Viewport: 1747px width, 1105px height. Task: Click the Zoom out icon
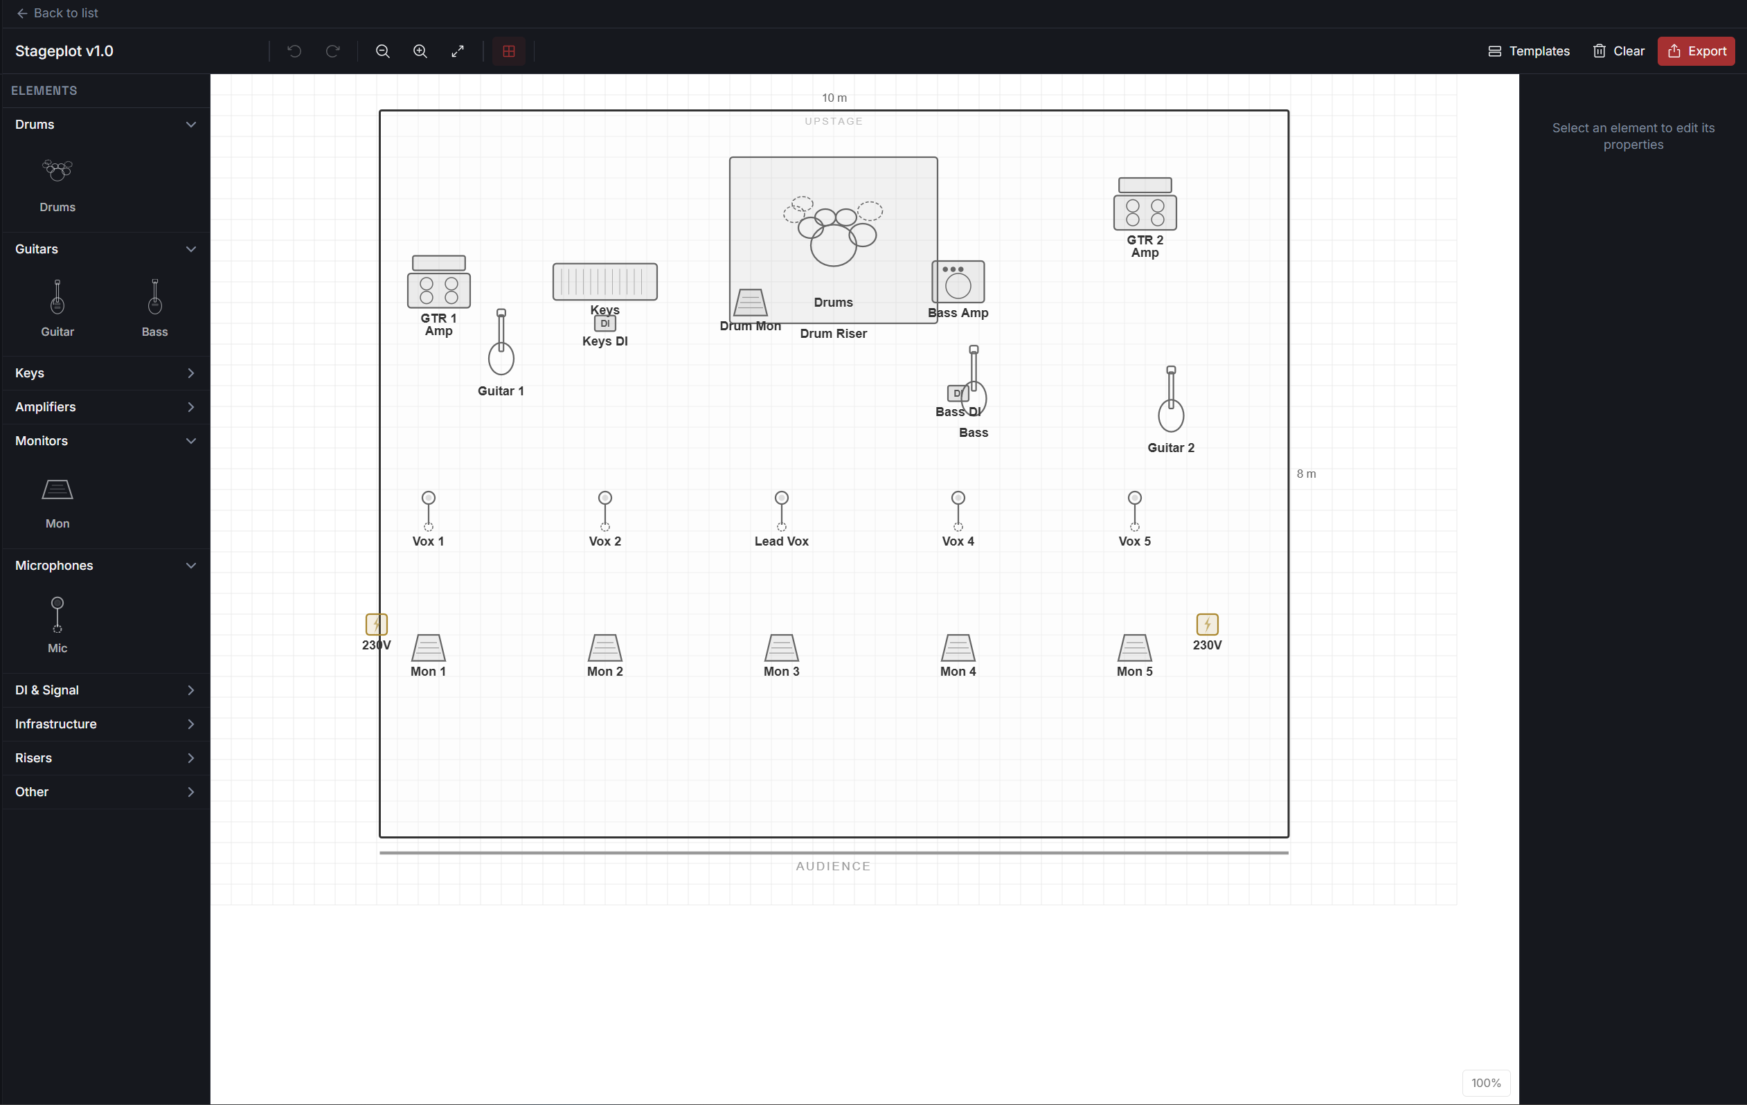click(x=382, y=51)
